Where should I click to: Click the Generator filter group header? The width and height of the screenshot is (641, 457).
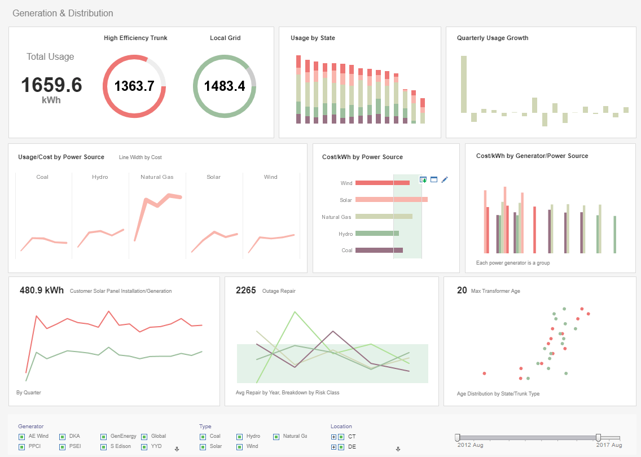pos(30,427)
